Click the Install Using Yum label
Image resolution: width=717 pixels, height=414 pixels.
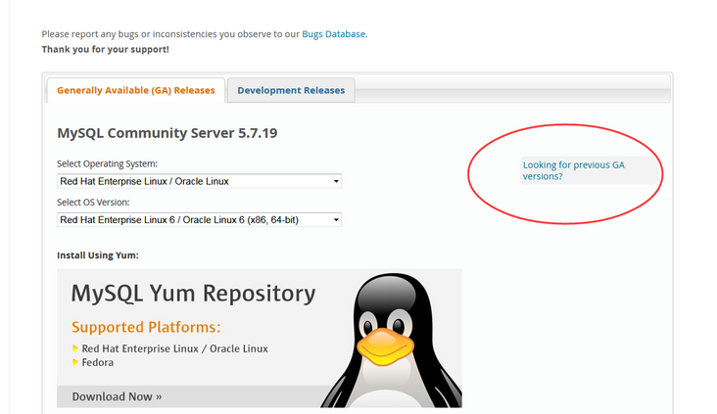[x=97, y=255]
